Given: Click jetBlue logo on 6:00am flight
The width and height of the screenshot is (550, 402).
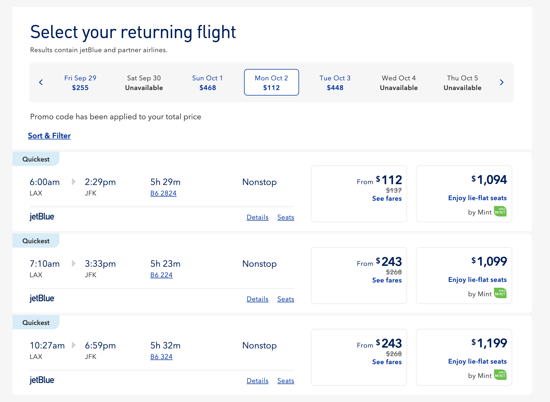Looking at the screenshot, I should (42, 217).
